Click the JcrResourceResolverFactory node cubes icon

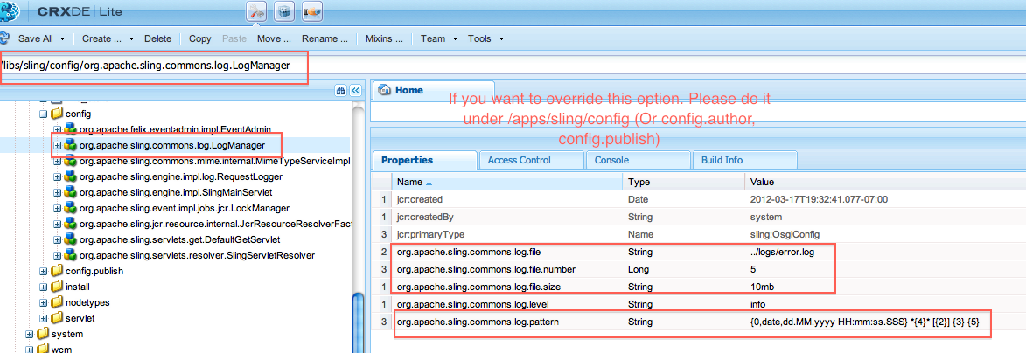[71, 224]
